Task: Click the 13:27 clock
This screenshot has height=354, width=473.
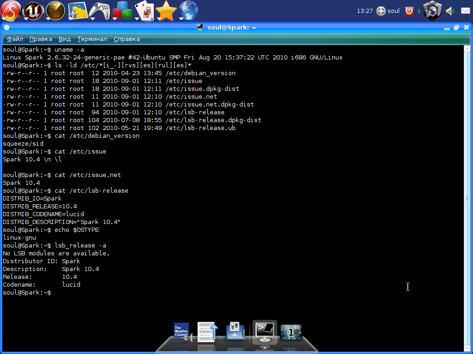Action: pos(365,11)
